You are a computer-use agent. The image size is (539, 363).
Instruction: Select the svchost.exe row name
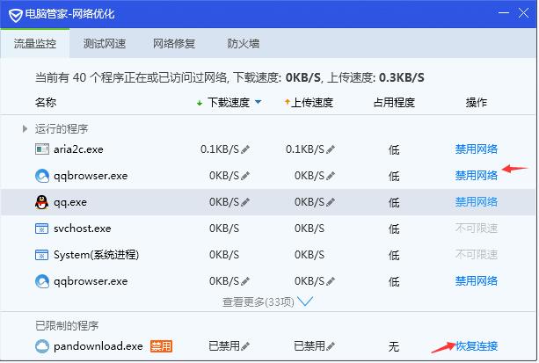click(82, 229)
